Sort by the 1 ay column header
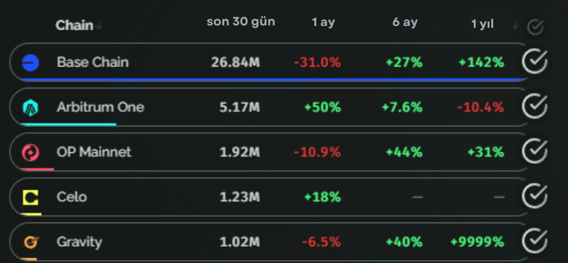 [x=323, y=22]
